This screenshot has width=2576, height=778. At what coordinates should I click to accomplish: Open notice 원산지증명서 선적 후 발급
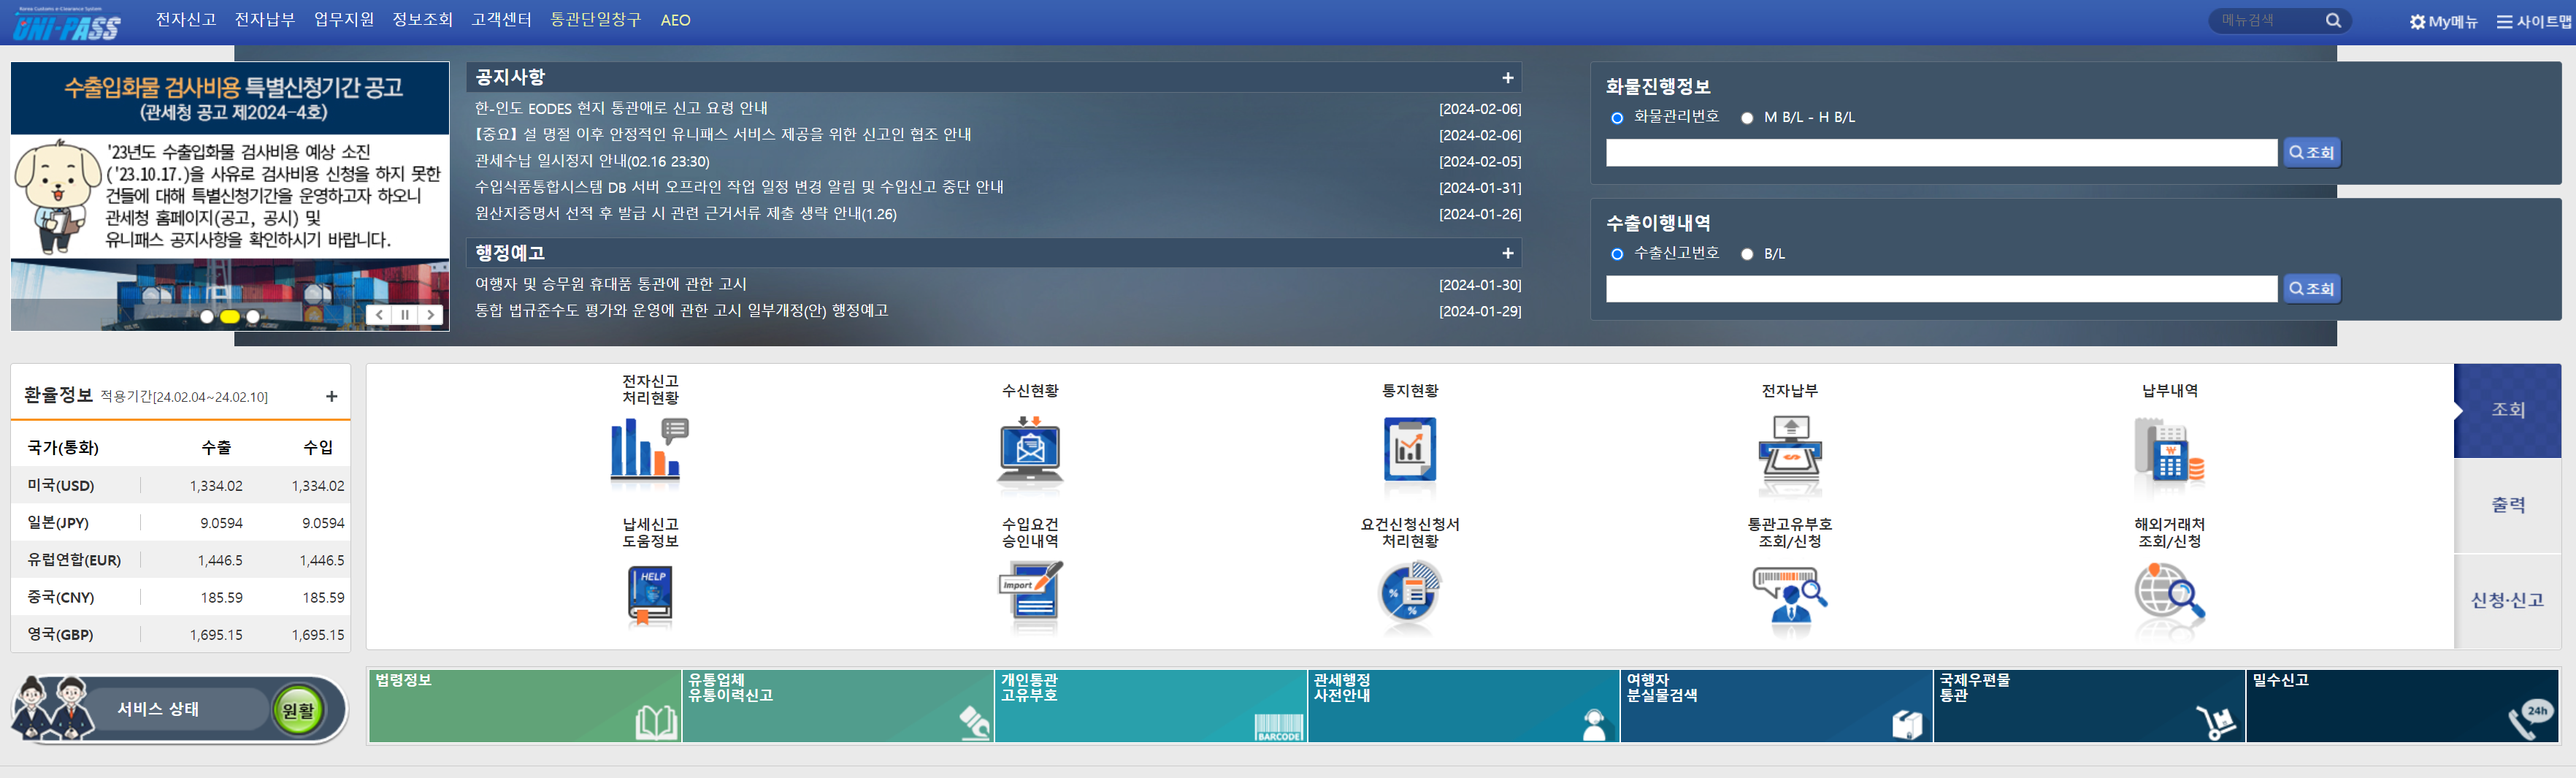(x=686, y=214)
